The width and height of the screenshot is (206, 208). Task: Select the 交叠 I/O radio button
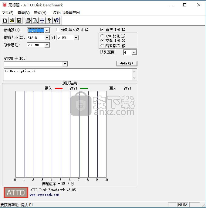pos(102,41)
